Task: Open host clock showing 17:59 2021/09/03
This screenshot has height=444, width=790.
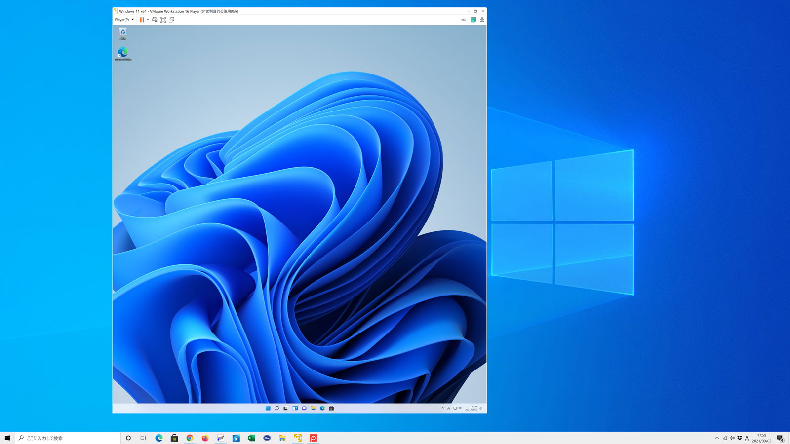Action: pos(762,438)
